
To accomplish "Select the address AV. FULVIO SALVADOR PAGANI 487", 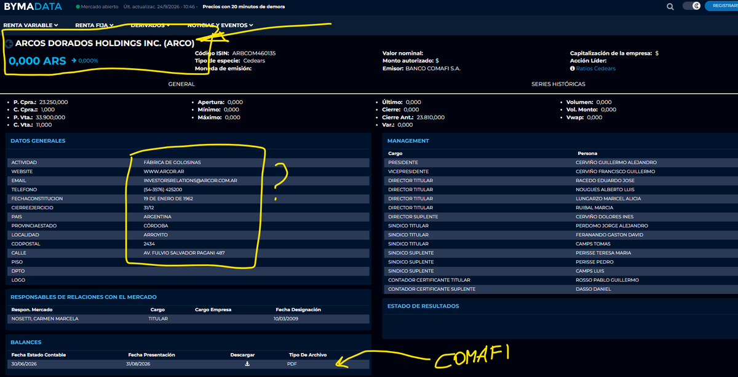I will click(184, 253).
